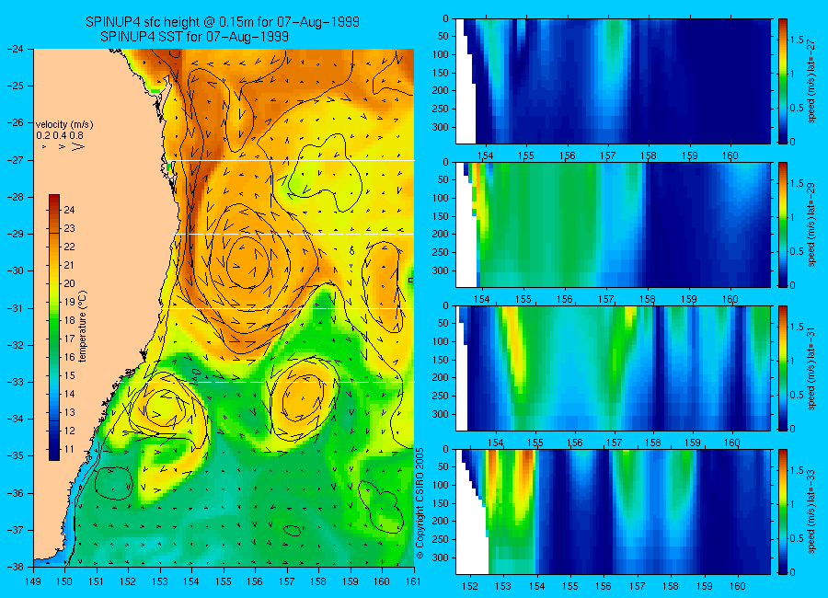Click the lat=-27 speed section plot
This screenshot has width=828, height=598.
click(613, 81)
